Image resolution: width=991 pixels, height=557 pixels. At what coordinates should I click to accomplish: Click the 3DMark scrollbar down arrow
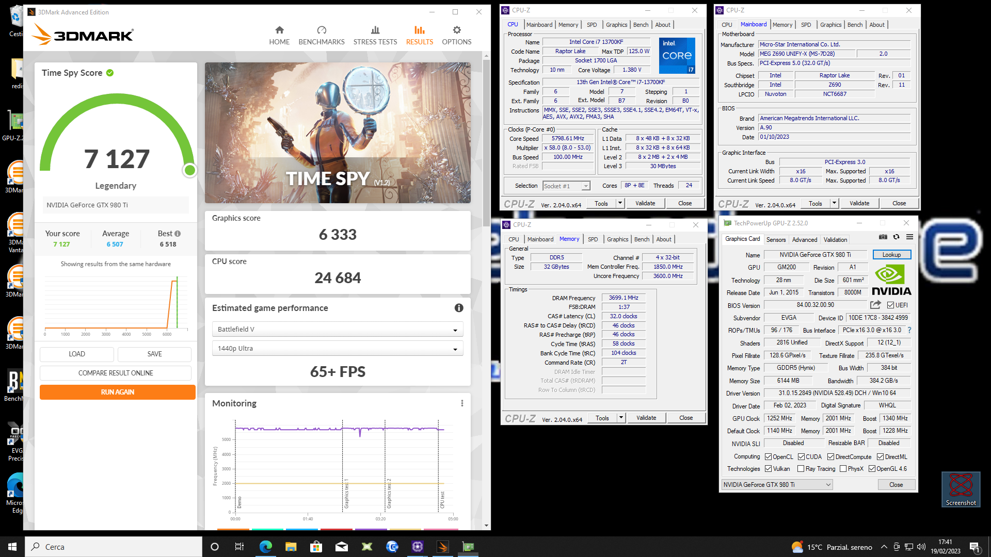click(x=486, y=526)
